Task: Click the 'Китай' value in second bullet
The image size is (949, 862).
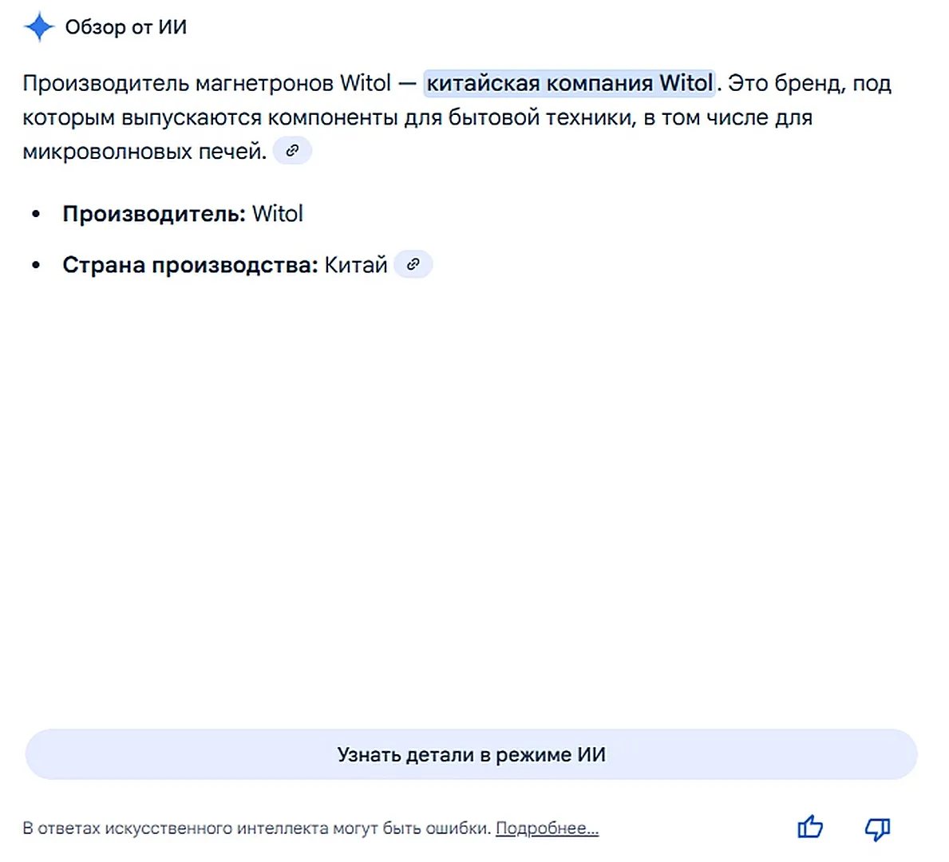Action: tap(355, 265)
